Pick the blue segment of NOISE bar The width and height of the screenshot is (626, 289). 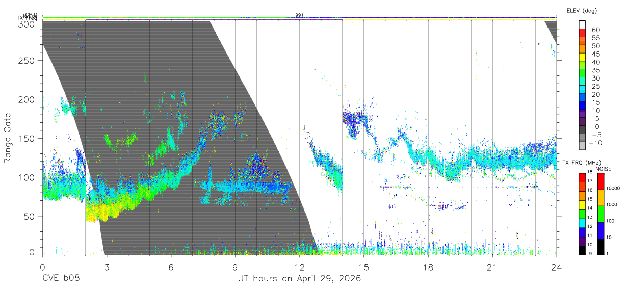click(x=601, y=230)
